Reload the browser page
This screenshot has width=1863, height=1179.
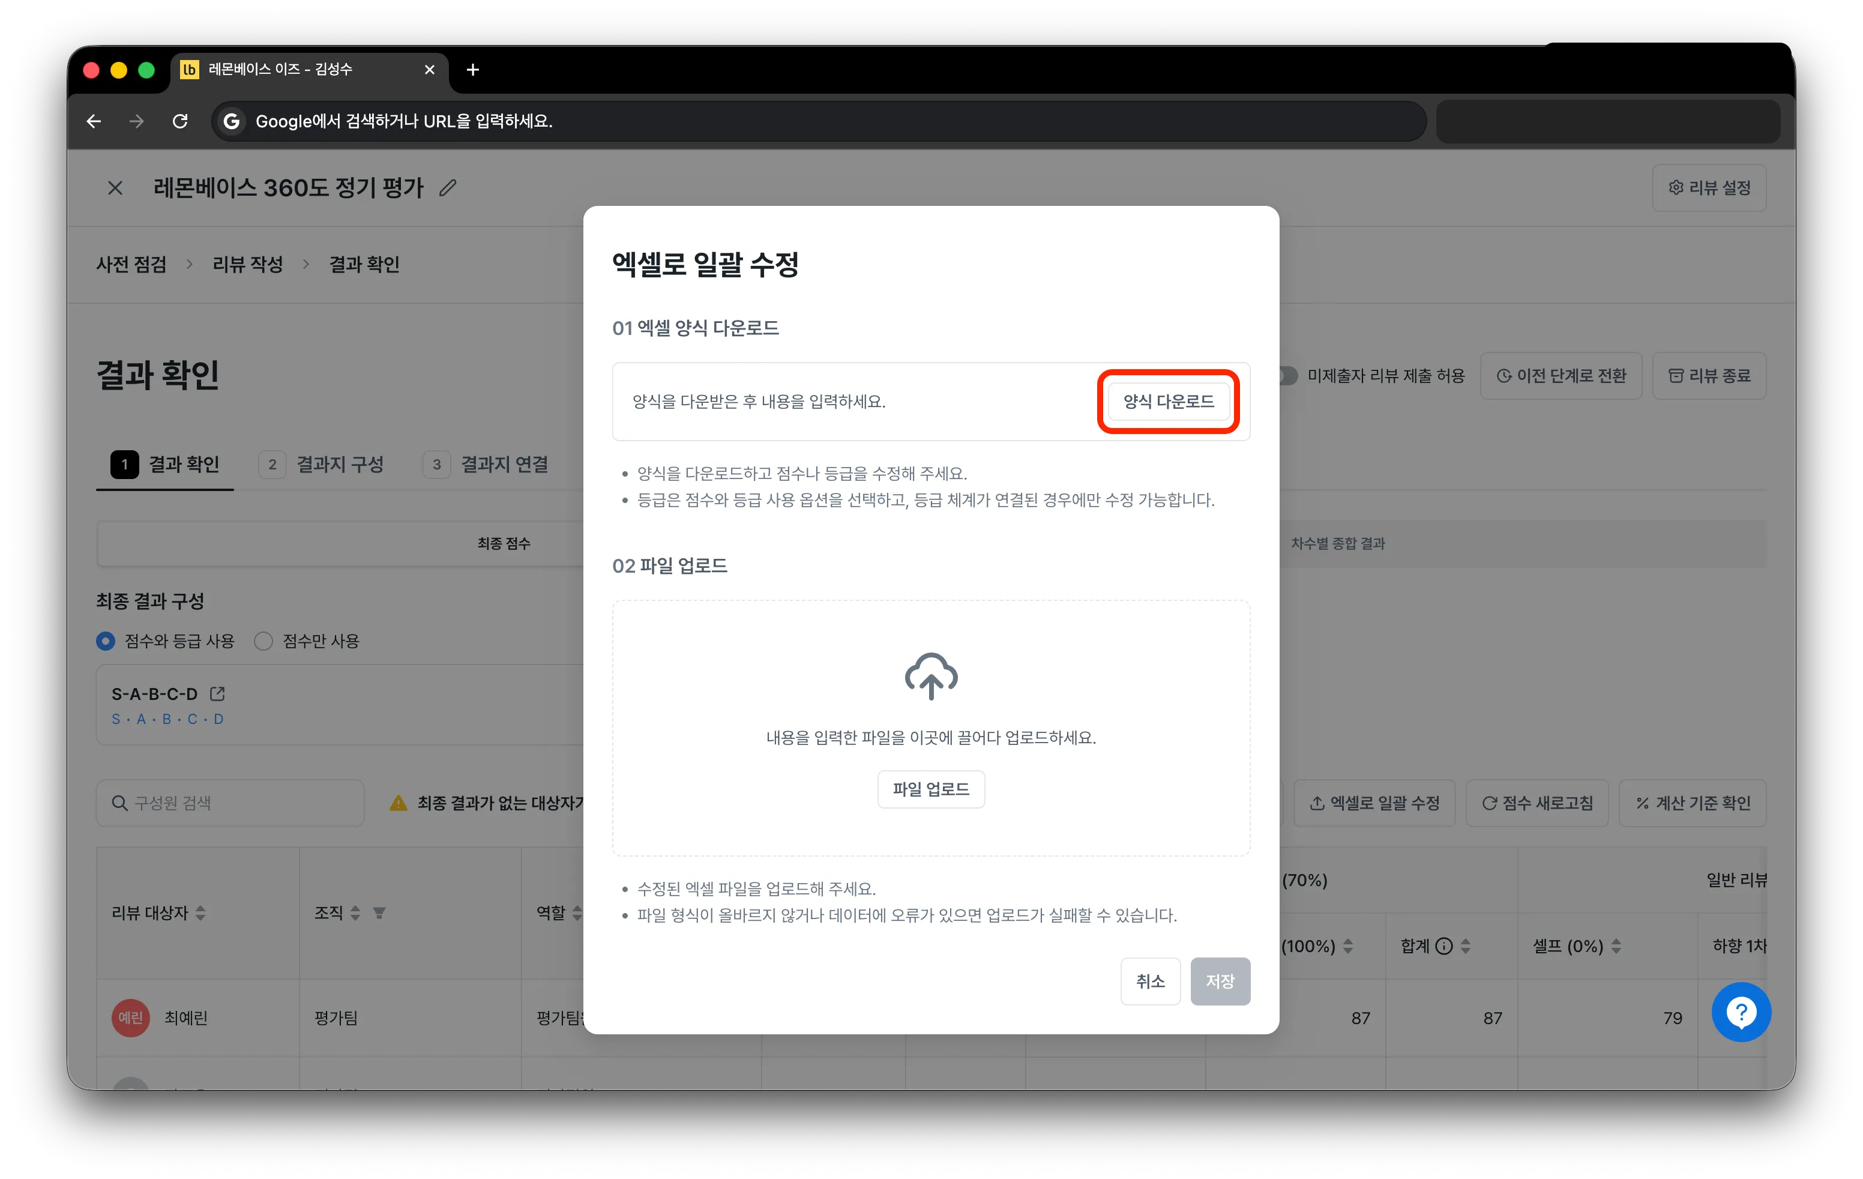pos(180,121)
